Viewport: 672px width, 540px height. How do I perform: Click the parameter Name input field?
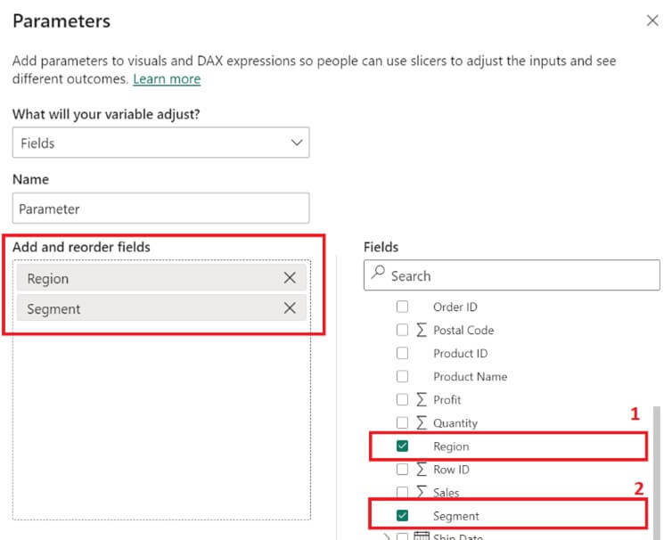160,209
